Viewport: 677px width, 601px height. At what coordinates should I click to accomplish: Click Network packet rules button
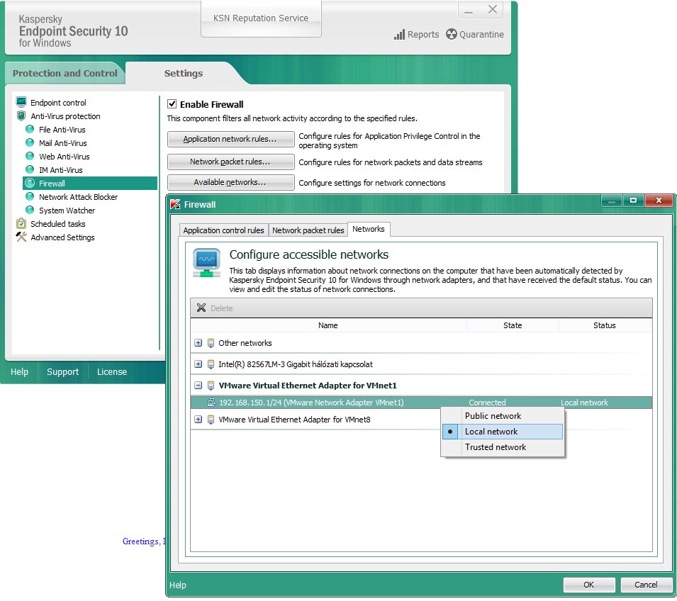pyautogui.click(x=231, y=162)
